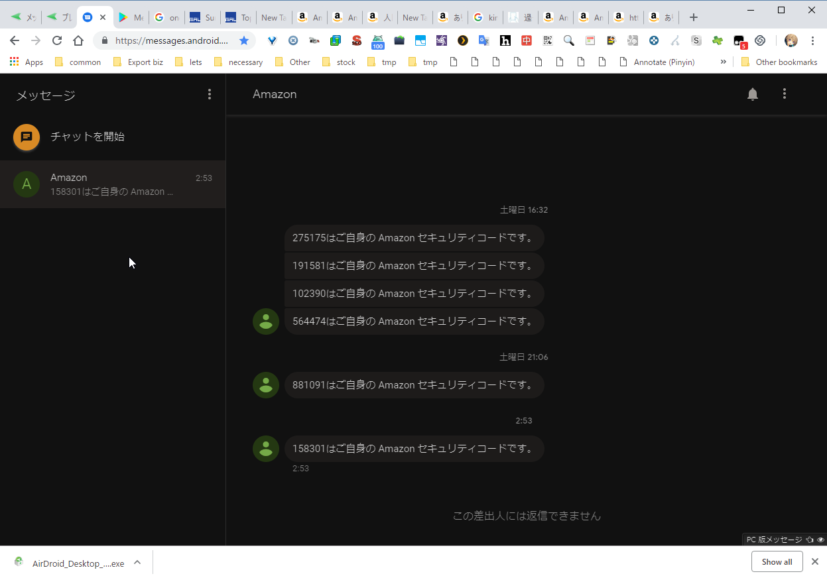Open the red 中 extension icon
The height and width of the screenshot is (578, 827).
pos(527,40)
